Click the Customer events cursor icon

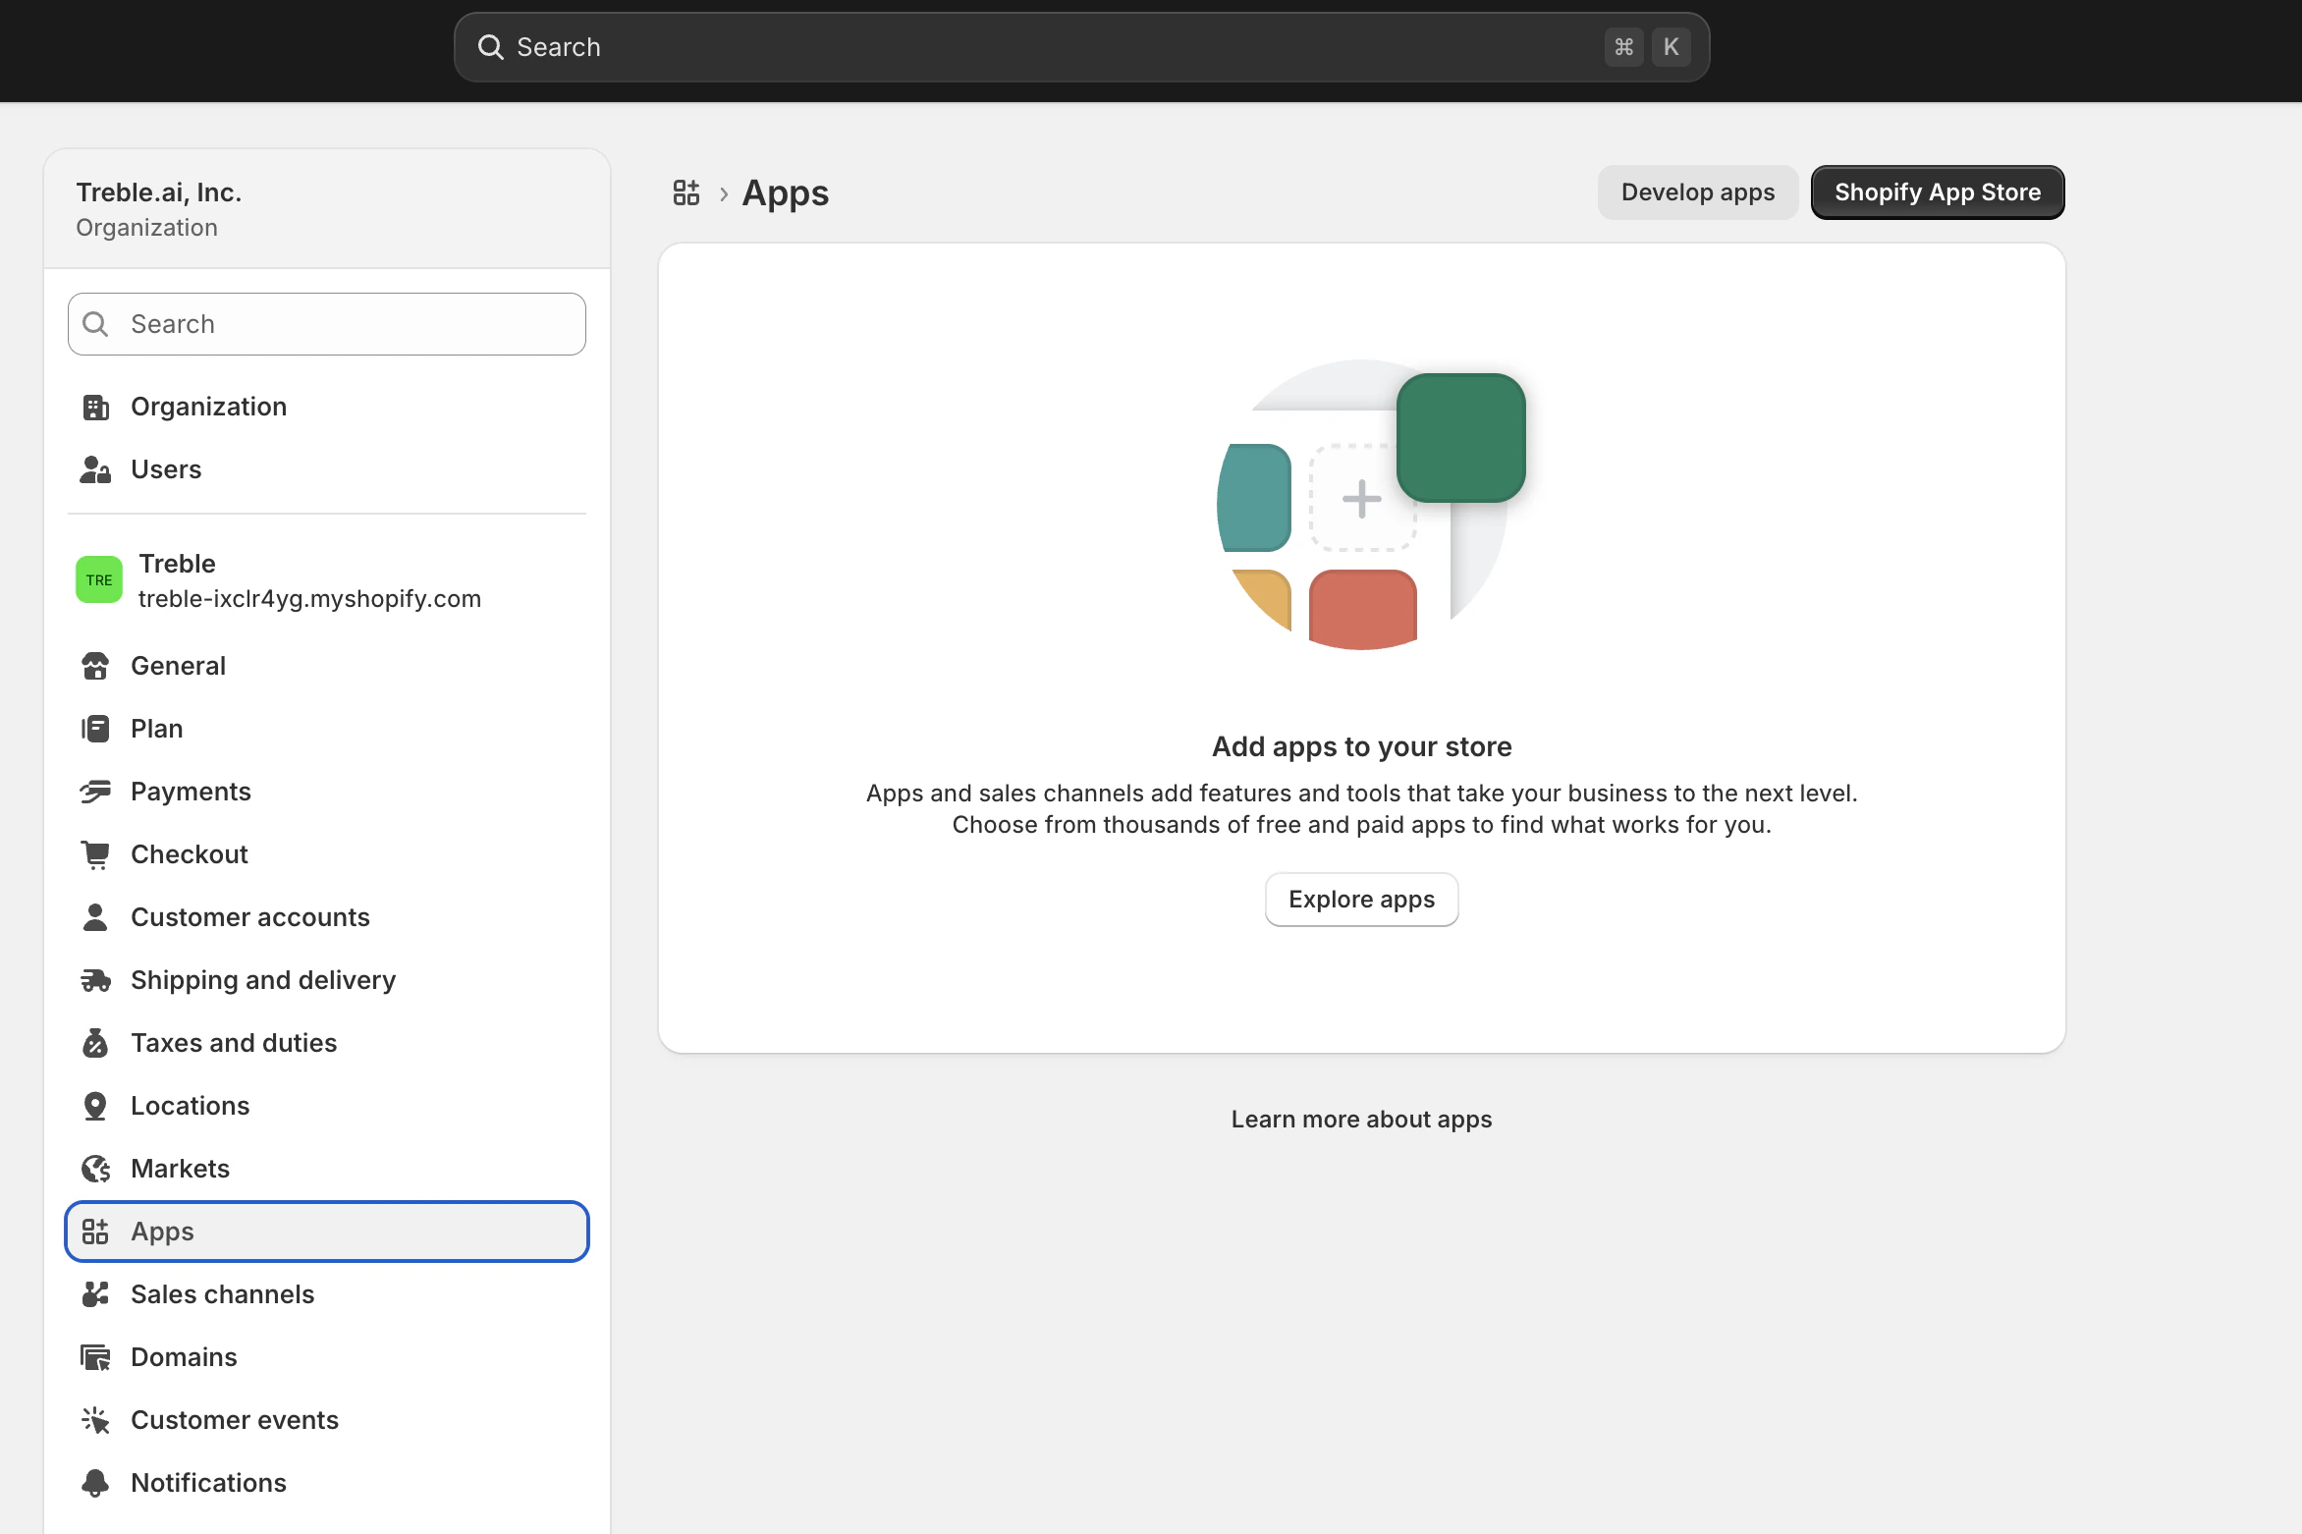pos(95,1420)
